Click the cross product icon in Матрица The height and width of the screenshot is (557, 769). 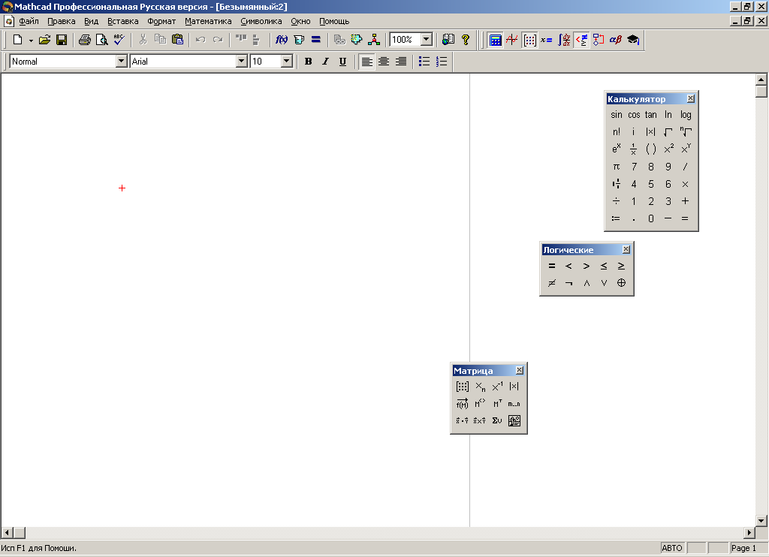click(480, 420)
